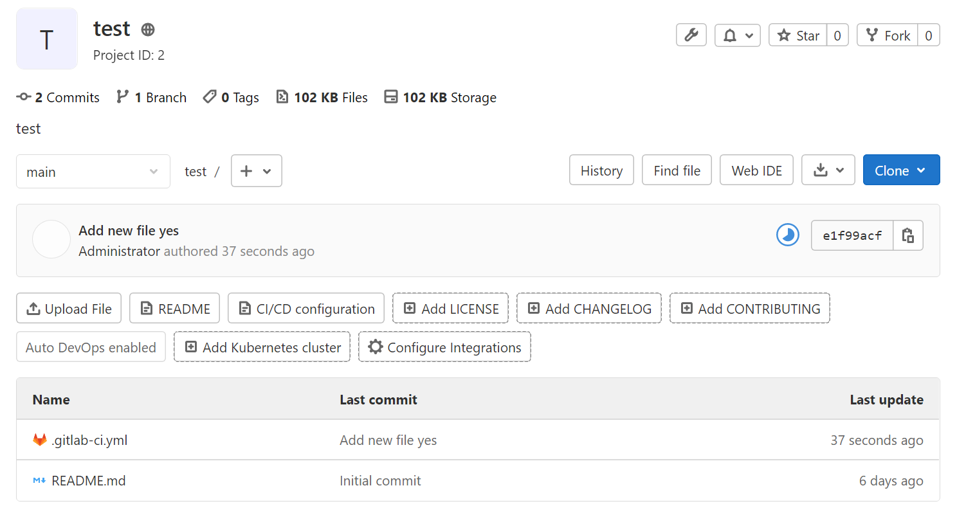Expand the notification level chevron
Image resolution: width=966 pixels, height=515 pixels.
point(750,35)
